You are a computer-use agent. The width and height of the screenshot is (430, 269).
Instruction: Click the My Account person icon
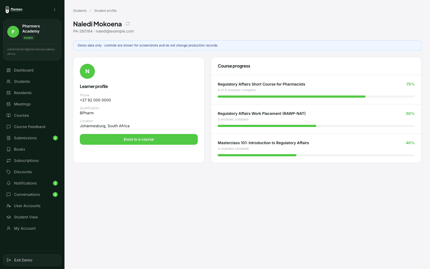point(9,228)
